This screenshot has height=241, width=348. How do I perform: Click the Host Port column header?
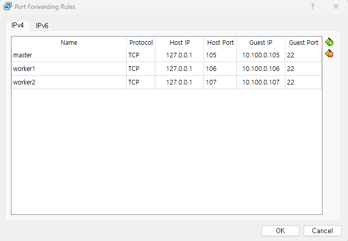pyautogui.click(x=220, y=43)
